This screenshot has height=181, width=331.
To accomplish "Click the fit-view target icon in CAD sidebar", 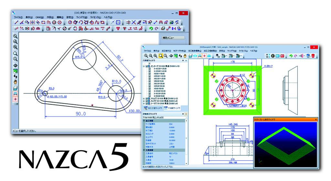I will click(15, 66).
